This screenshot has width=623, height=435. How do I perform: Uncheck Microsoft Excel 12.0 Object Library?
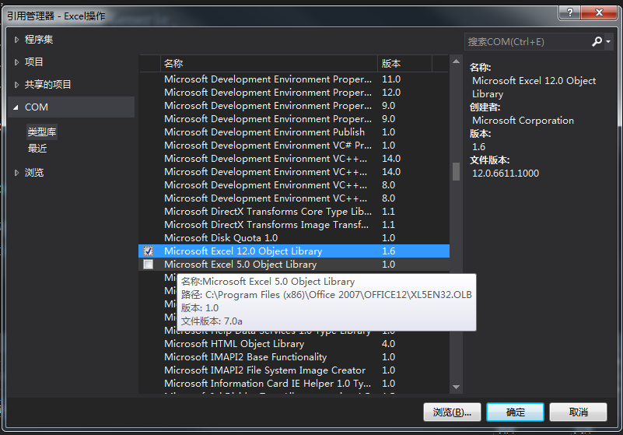click(149, 251)
